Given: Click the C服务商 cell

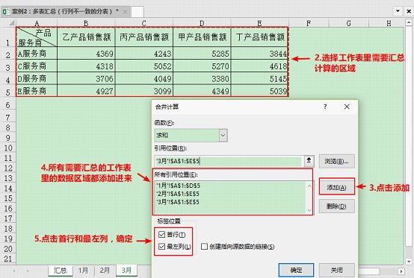Looking at the screenshot, I should coord(37,66).
